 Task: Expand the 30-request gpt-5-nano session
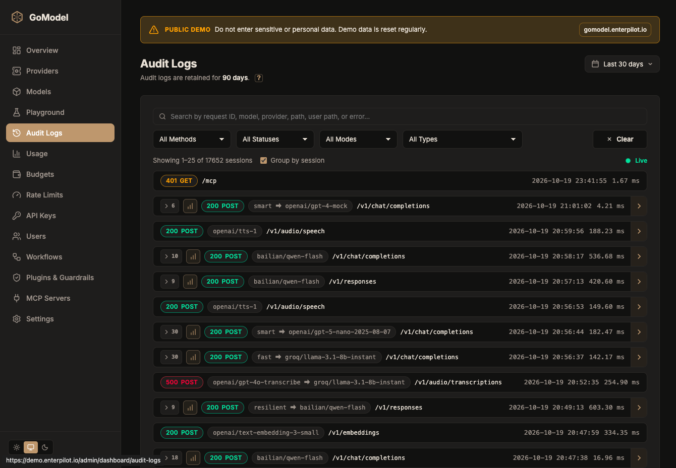(171, 332)
